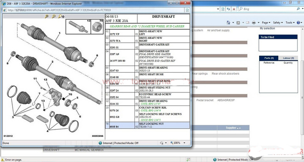Click the Error on page status icon
This screenshot has width=304, height=162.
click(3, 159)
